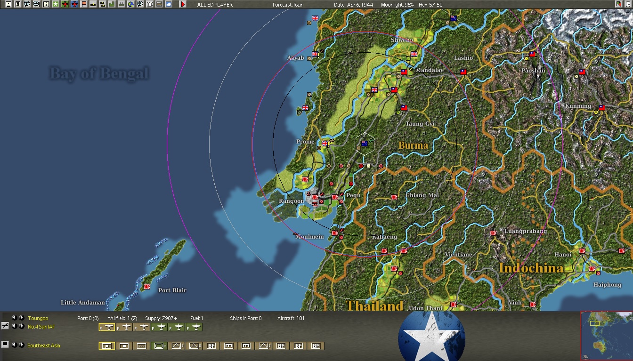Screen dimensions: 633x361
Task: Select the red plane on green background icon
Action: click(x=65, y=4)
